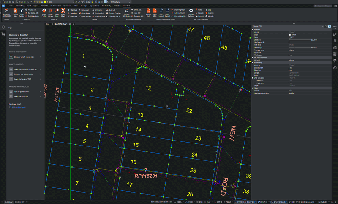The height and width of the screenshot is (204, 338).
Task: Click the Hide Attr. tool
Action: click(x=136, y=13)
